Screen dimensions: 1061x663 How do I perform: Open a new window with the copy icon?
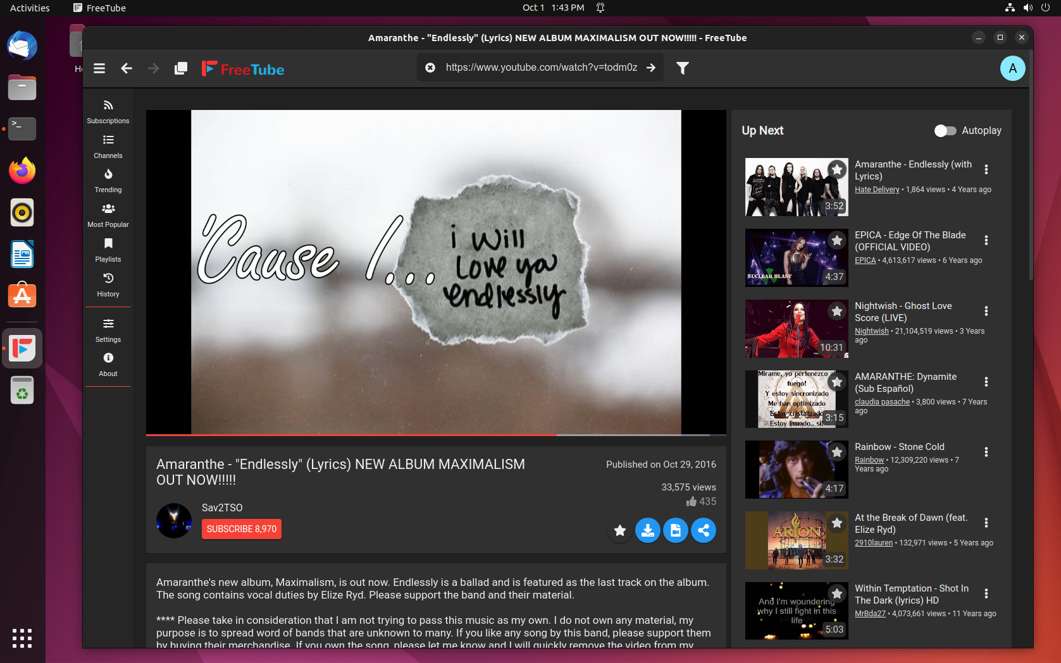tap(181, 68)
